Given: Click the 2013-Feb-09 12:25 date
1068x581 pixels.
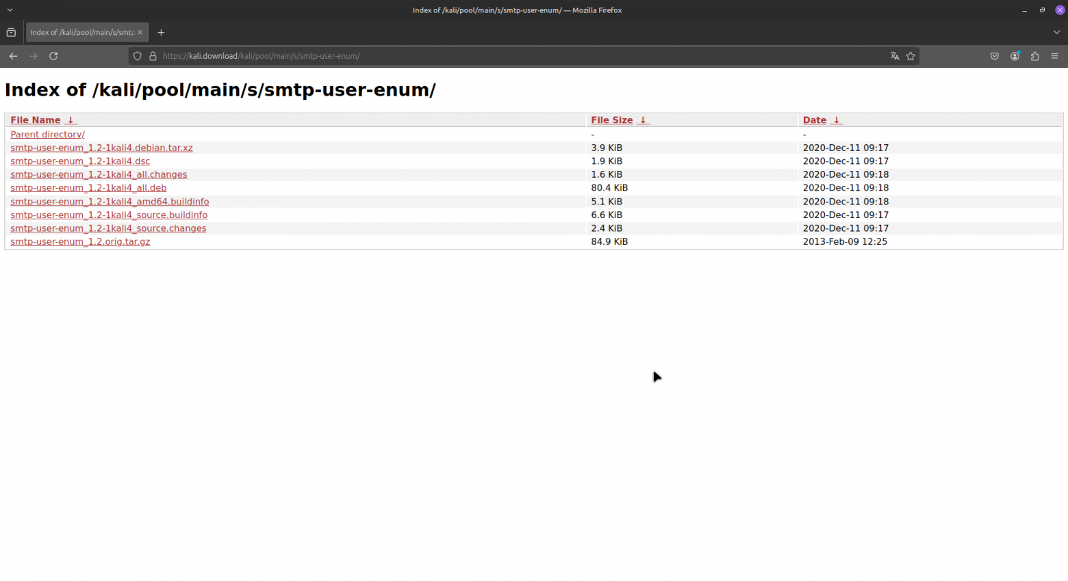Looking at the screenshot, I should [845, 241].
